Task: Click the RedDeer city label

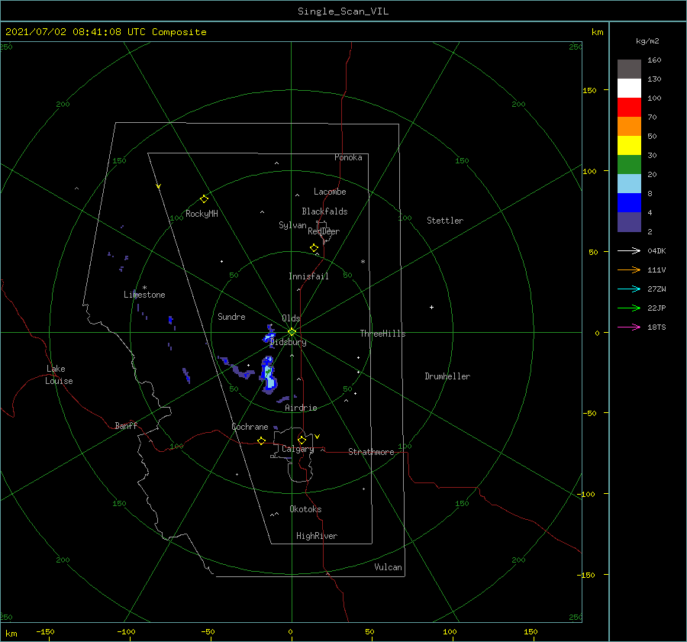Action: (324, 231)
